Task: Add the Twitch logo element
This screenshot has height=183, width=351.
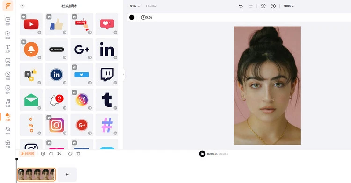Action: (107, 75)
